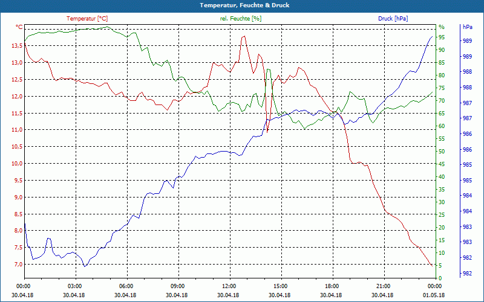Screen dimensions: 484x302
Task: Pick the 21:00 time axis label
Action: (382, 286)
